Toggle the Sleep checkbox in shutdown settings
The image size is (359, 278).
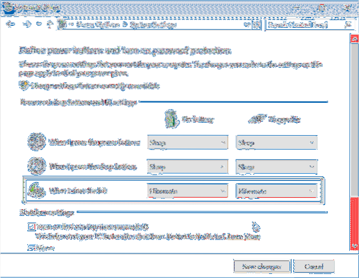[30, 247]
